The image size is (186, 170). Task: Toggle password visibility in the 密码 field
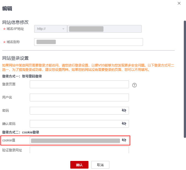(124, 110)
